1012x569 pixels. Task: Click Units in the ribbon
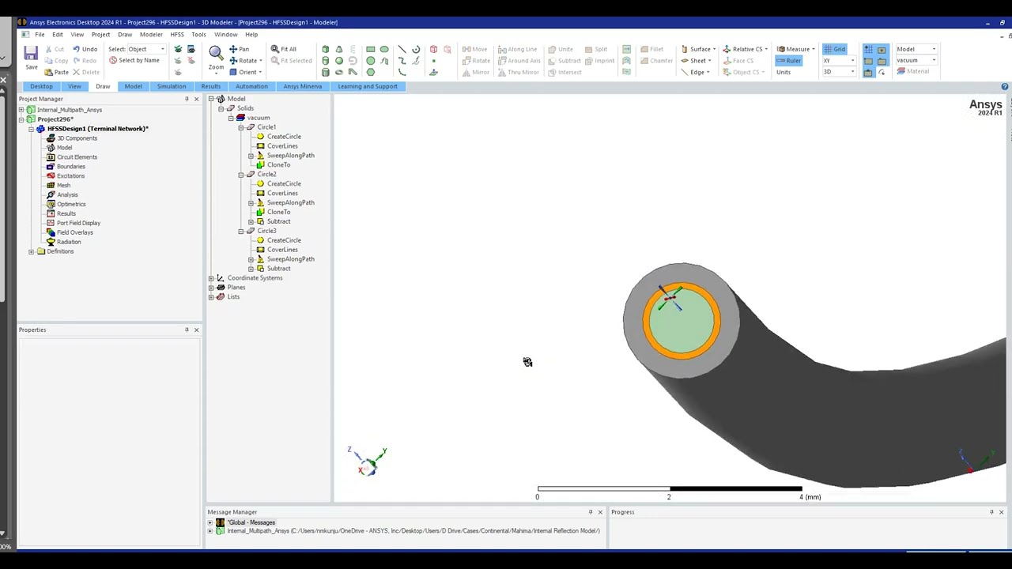tap(784, 72)
